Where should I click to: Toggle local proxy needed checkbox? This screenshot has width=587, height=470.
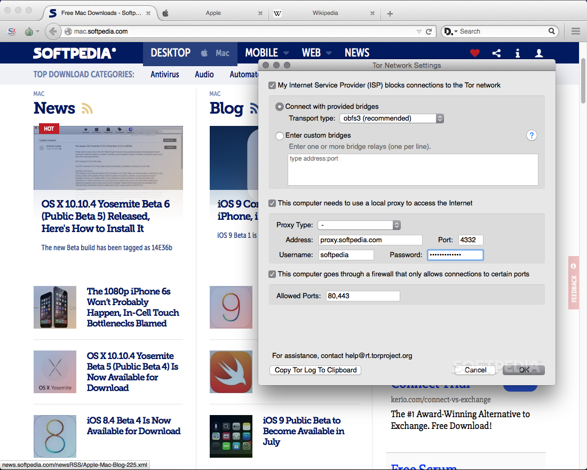coord(272,203)
